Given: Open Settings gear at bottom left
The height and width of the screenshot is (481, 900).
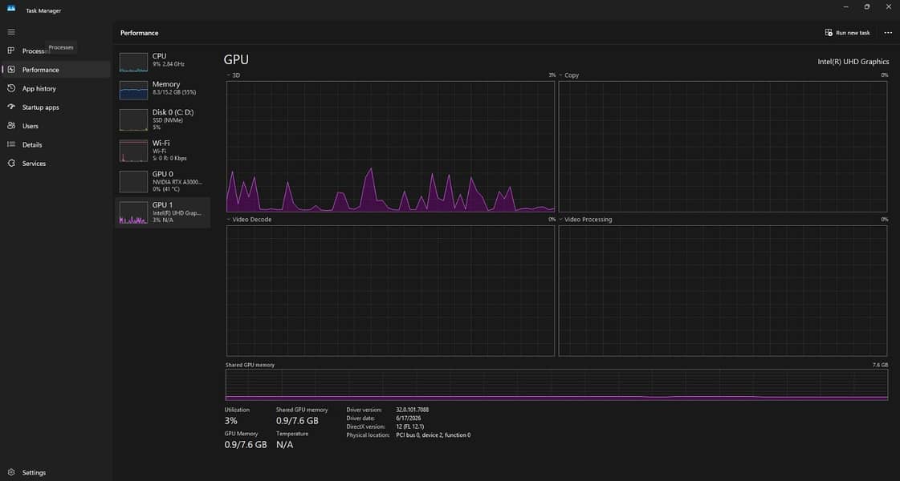Looking at the screenshot, I should point(11,472).
